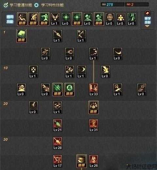Expand the 偷学技能 dropdown arrow

click(x=147, y=26)
